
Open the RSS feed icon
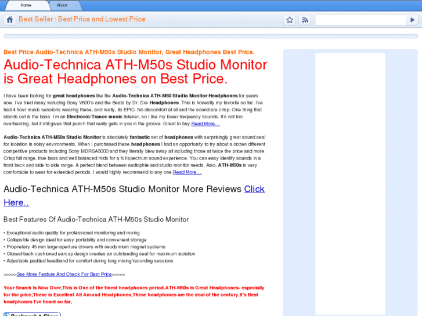coord(305,20)
